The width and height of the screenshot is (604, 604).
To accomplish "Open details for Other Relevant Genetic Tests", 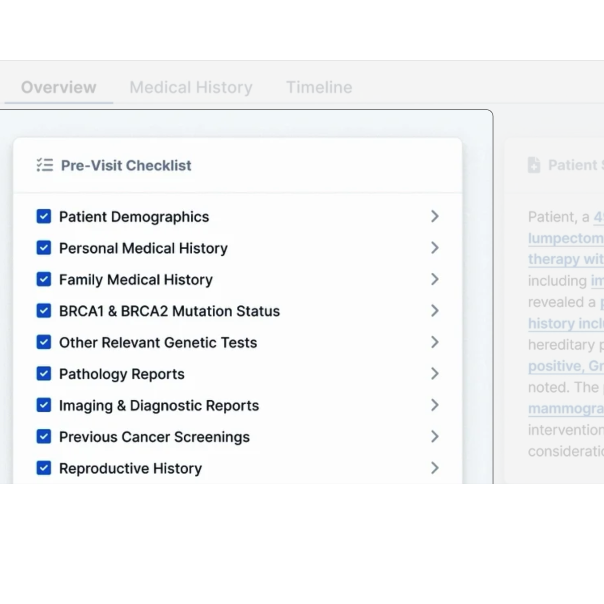I will [x=434, y=342].
